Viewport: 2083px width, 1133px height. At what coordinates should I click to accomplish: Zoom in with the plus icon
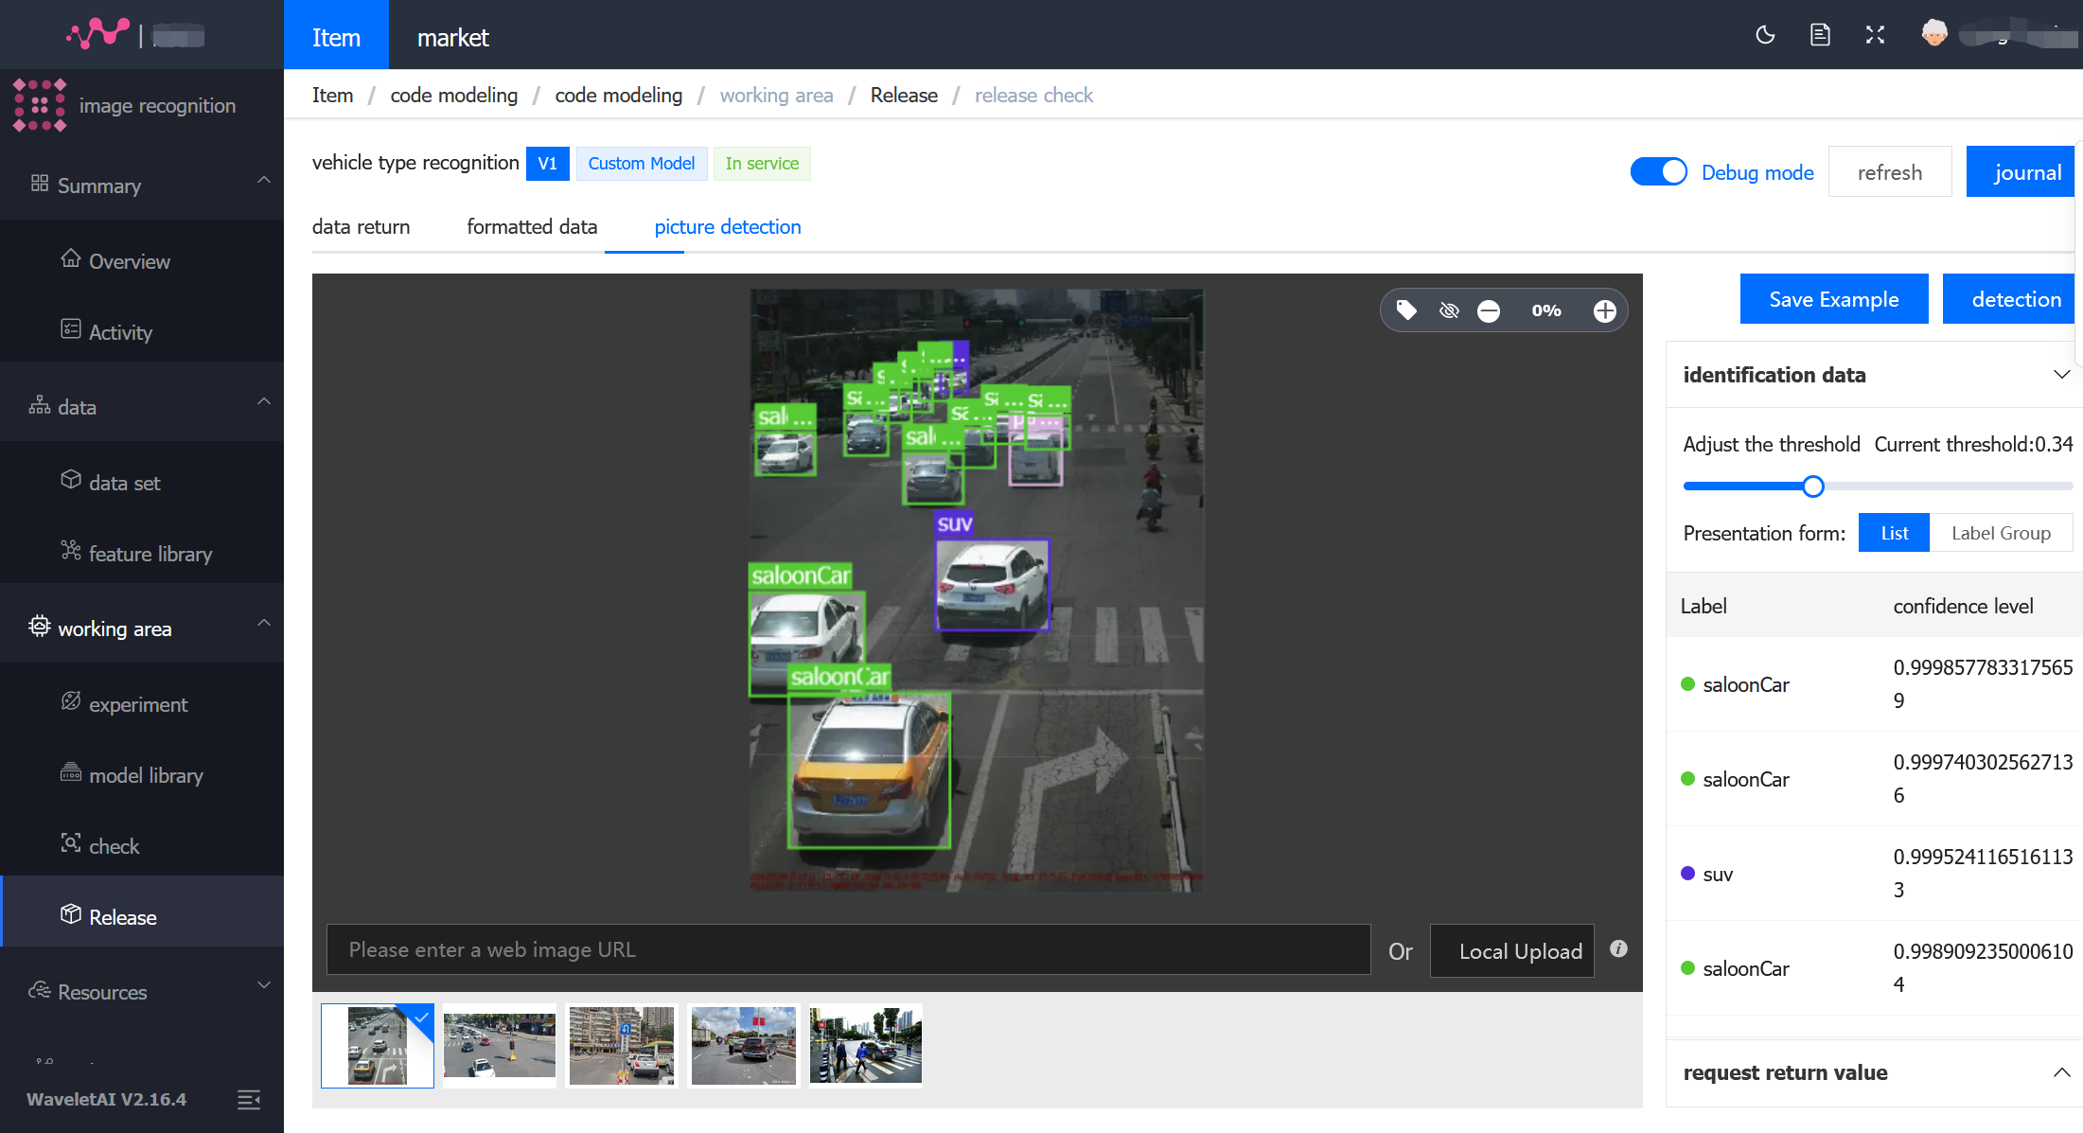pyautogui.click(x=1604, y=310)
